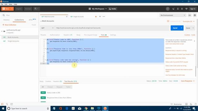
Task: Open the Trash link in sidebar
Action: (x=34, y=25)
